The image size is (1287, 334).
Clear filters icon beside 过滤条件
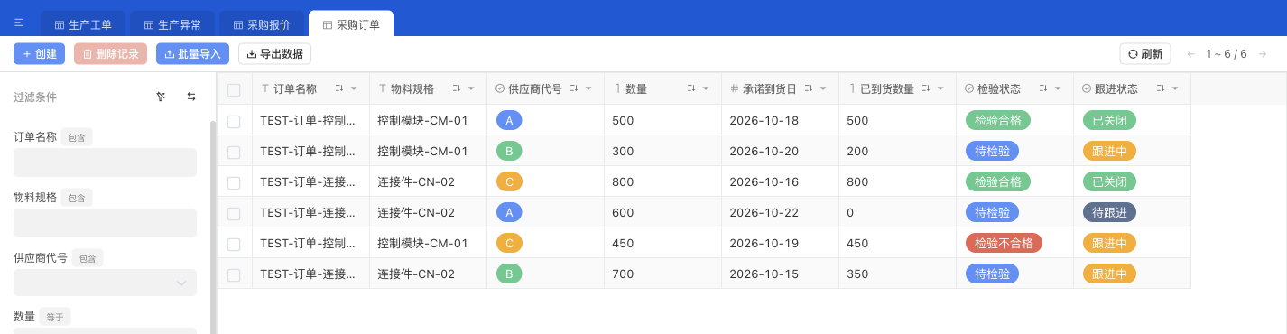[161, 97]
